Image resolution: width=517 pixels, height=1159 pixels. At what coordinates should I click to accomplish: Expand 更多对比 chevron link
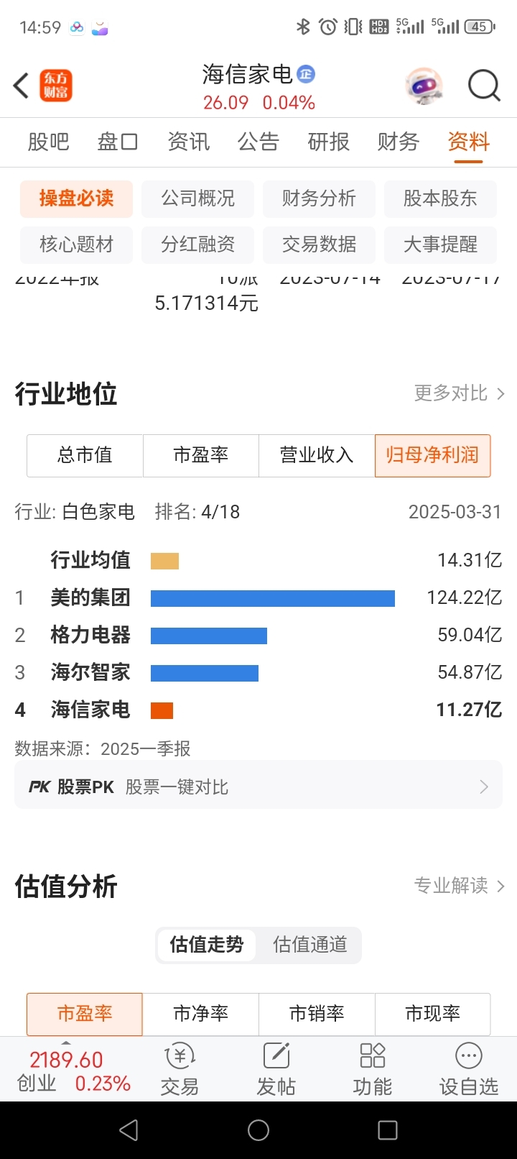tap(460, 393)
